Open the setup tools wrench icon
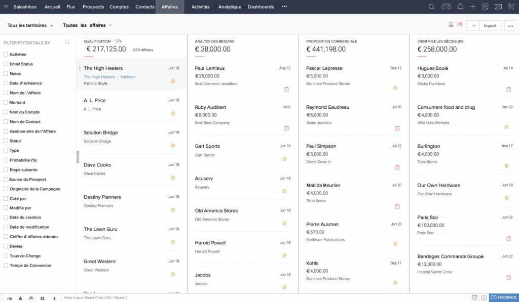The height and width of the screenshot is (302, 519). (511, 7)
